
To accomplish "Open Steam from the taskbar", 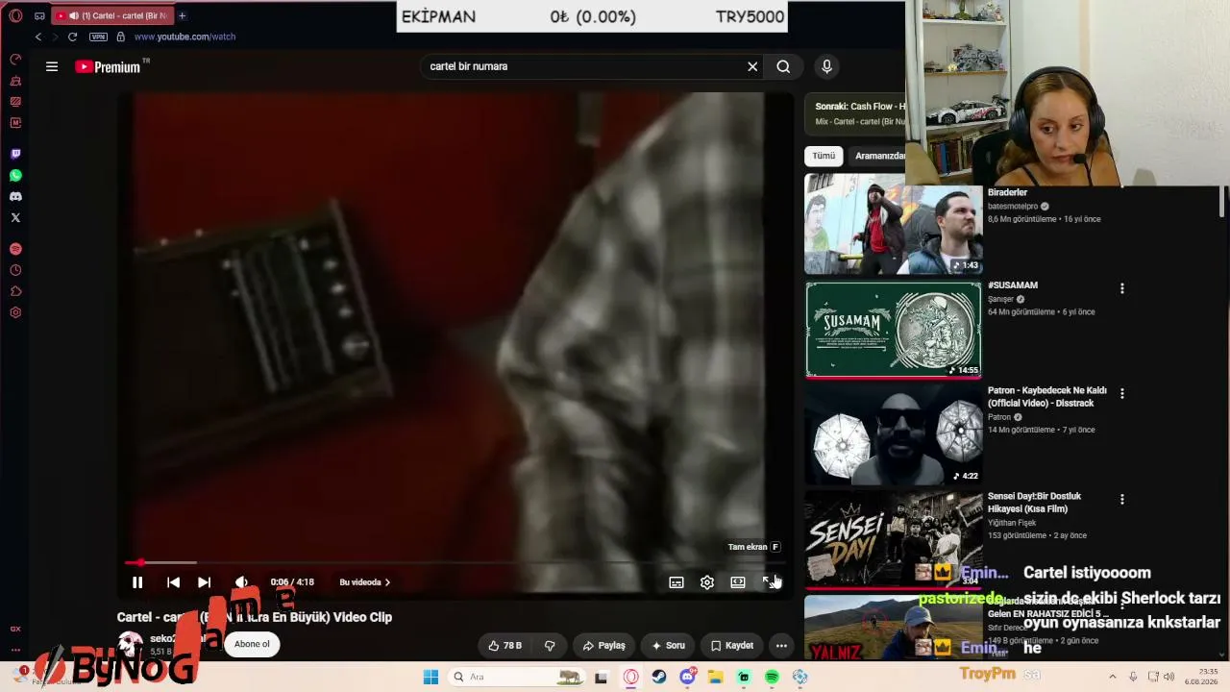I will [658, 677].
